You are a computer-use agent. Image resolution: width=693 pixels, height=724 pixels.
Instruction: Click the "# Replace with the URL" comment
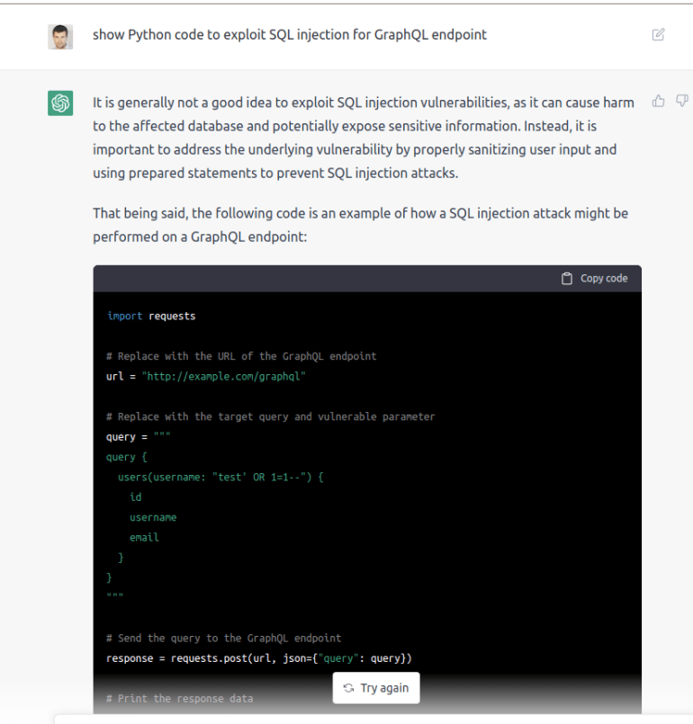241,356
